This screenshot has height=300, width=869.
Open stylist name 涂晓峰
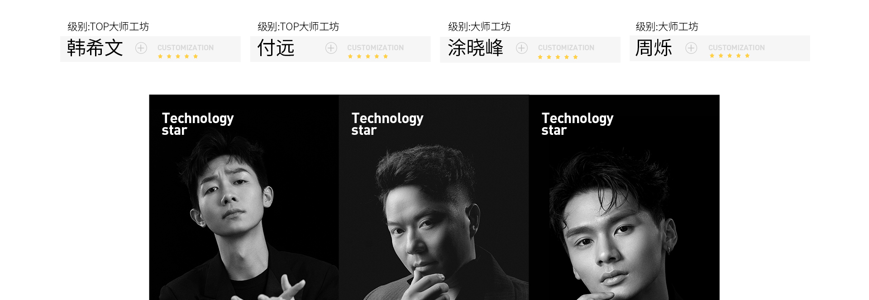(476, 48)
